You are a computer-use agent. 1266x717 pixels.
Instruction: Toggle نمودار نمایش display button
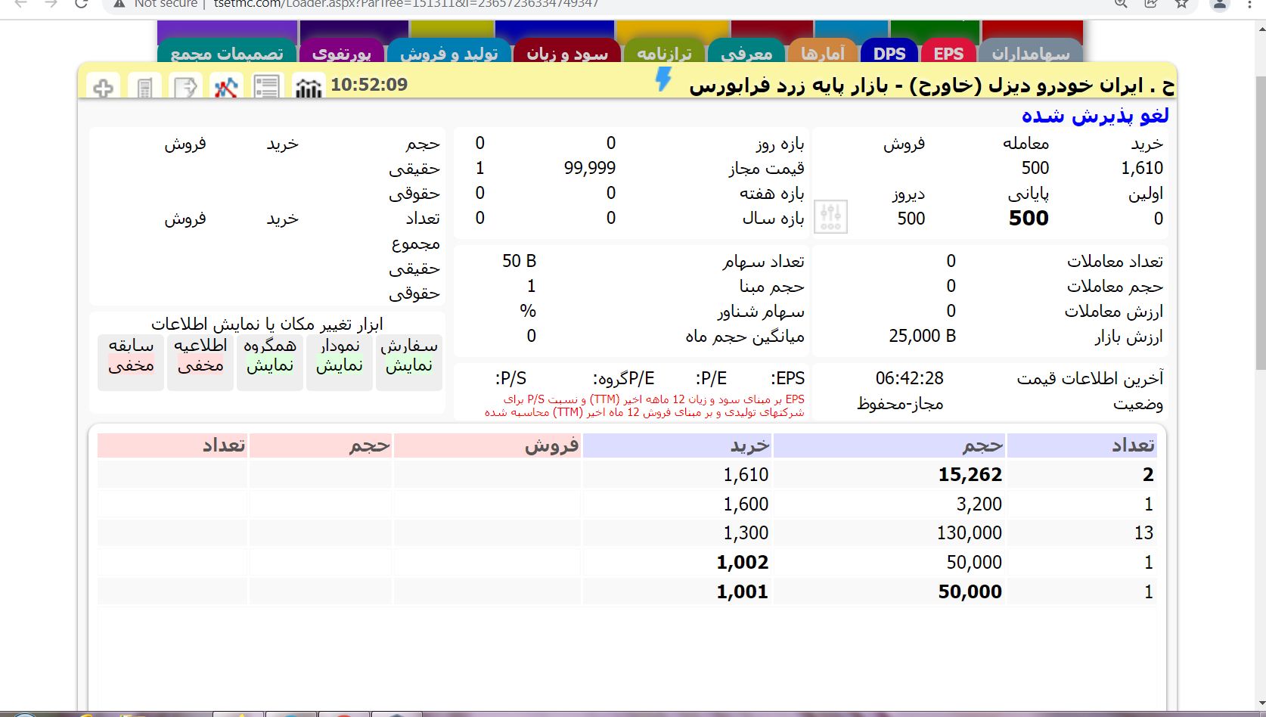click(x=340, y=362)
